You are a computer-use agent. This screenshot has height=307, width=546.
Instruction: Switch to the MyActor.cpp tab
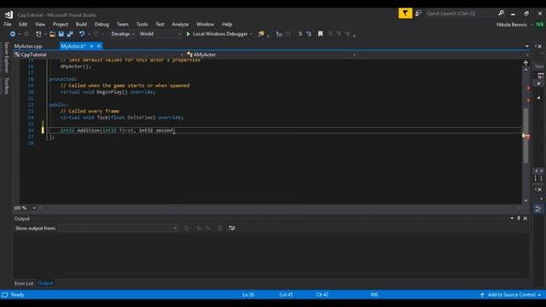28,46
